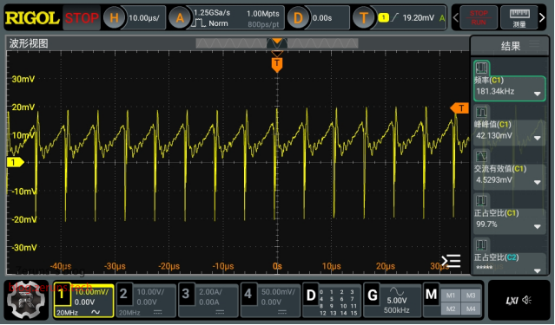The image size is (555, 325).
Task: Click the STOP/RUN quick button
Action: (479, 17)
